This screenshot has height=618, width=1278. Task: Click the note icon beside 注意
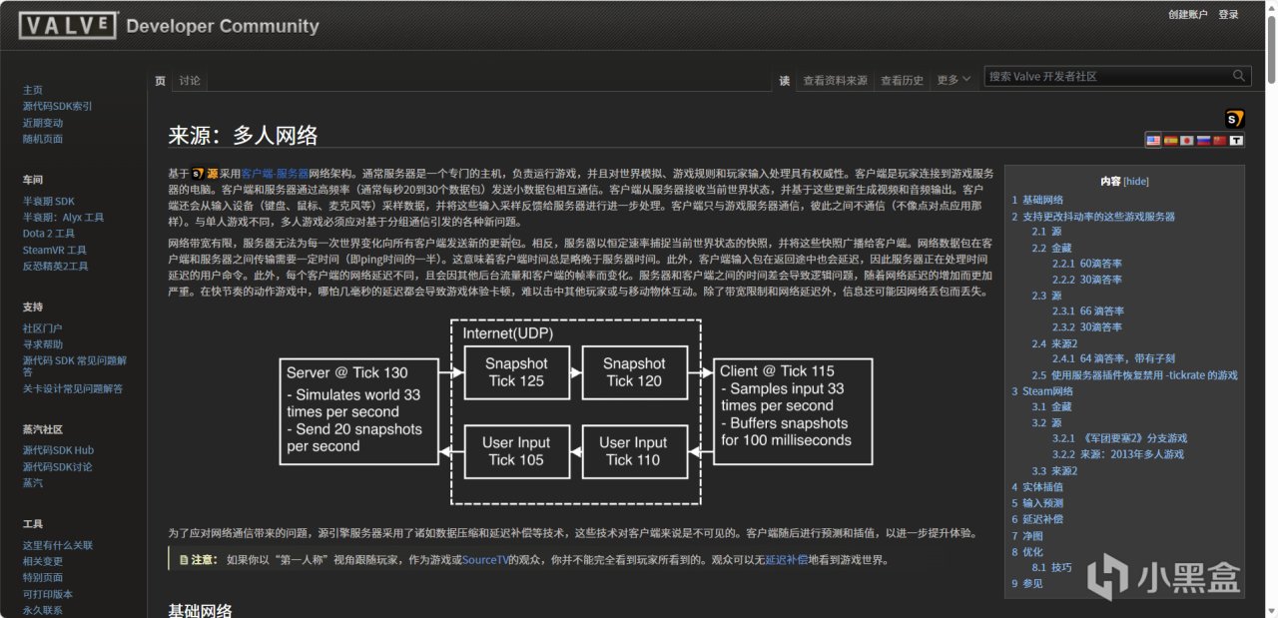(x=184, y=560)
